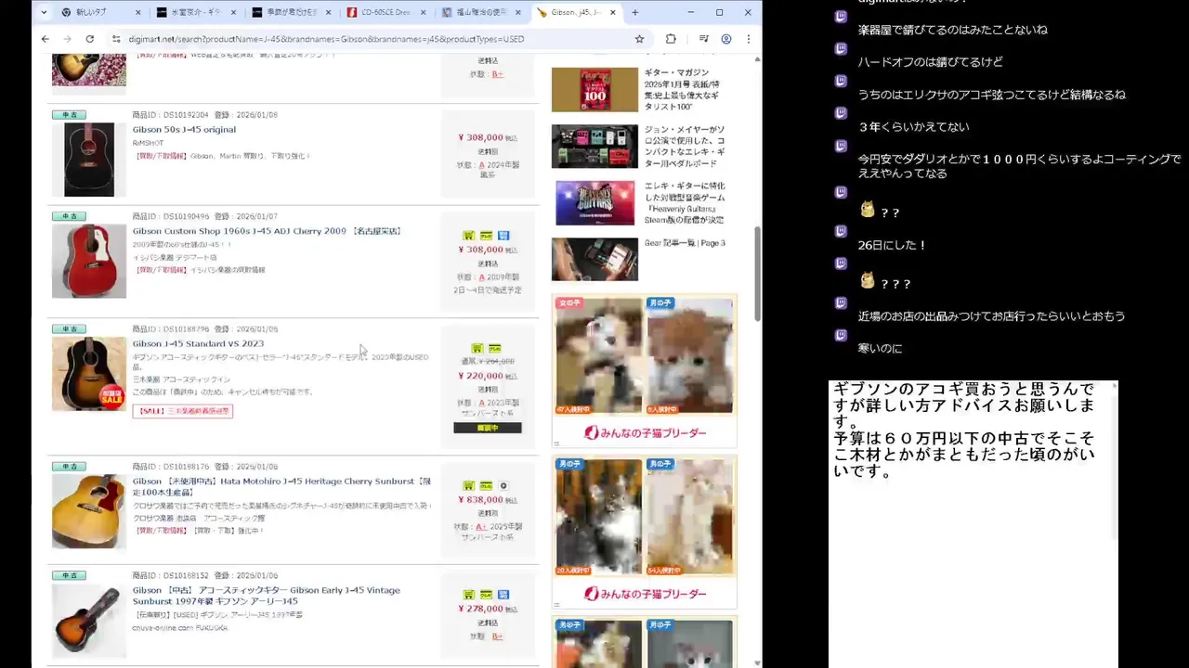
Task: Open ギター・マガジン 2026年1月号 article
Action: [683, 90]
